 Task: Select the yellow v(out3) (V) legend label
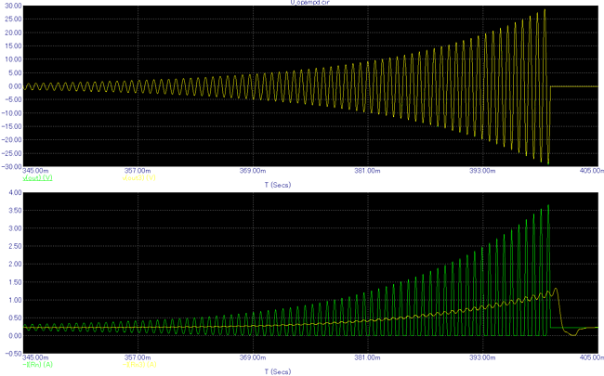pyautogui.click(x=139, y=178)
